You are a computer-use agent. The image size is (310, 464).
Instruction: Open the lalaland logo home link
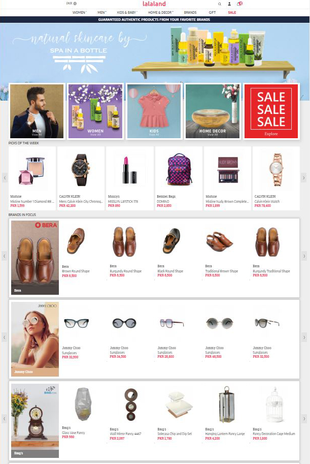[x=154, y=4]
